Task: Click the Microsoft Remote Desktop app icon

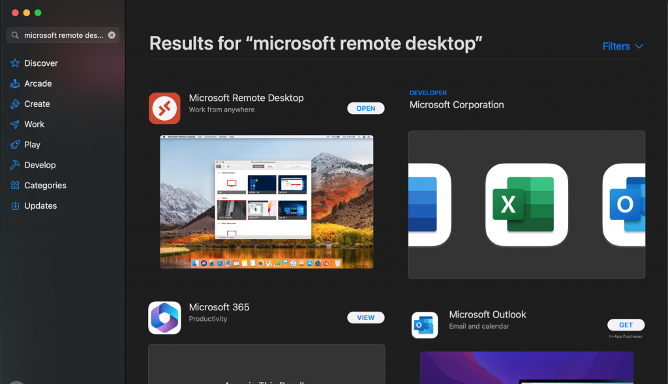Action: pyautogui.click(x=164, y=108)
